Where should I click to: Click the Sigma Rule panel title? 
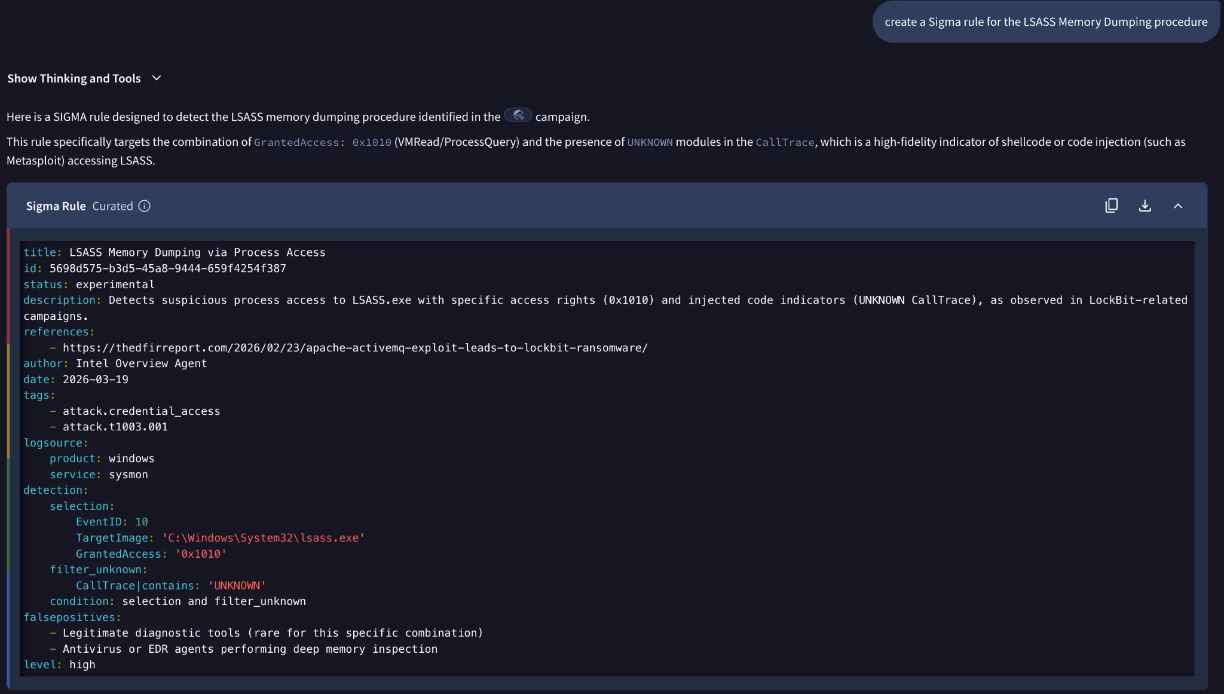point(56,206)
